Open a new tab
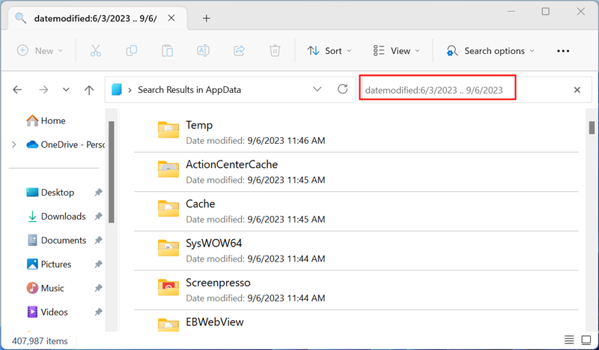 (207, 18)
